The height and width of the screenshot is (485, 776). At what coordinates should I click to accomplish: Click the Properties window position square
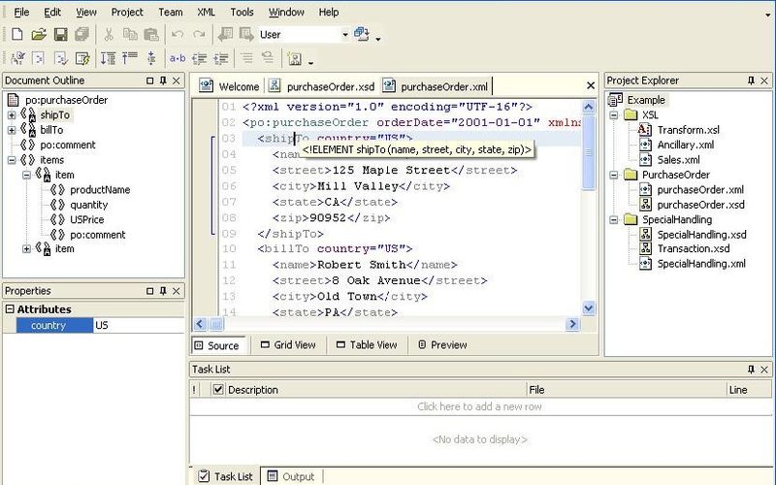tap(150, 290)
